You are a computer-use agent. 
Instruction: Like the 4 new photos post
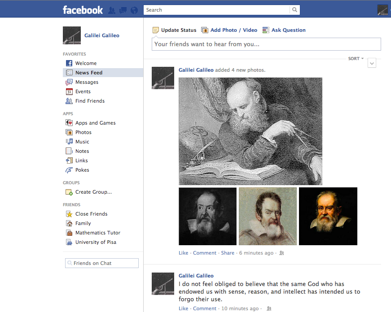(x=183, y=253)
